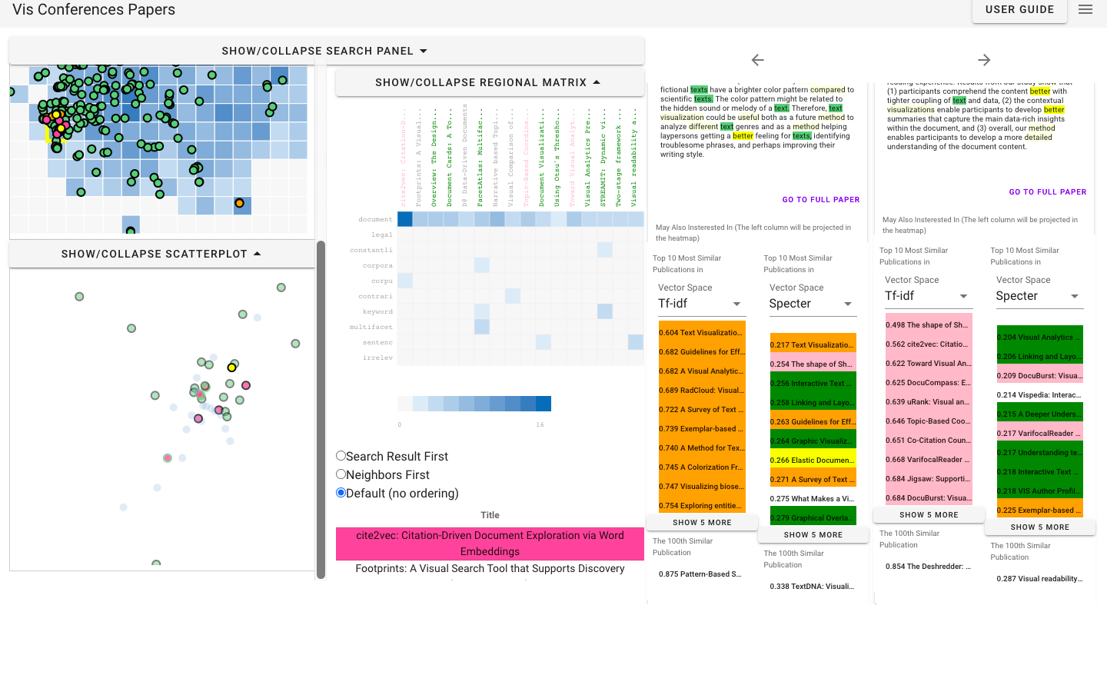Open 0.604 Text Visualization entry in Tf-idf list
The image size is (1107, 692).
click(x=702, y=333)
